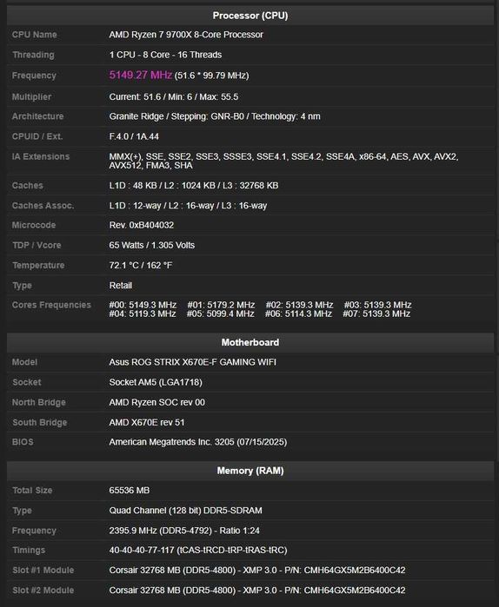Click the 65 Watts / 1.305 Volts value
Image resolution: width=499 pixels, height=607 pixels.
[x=152, y=245]
